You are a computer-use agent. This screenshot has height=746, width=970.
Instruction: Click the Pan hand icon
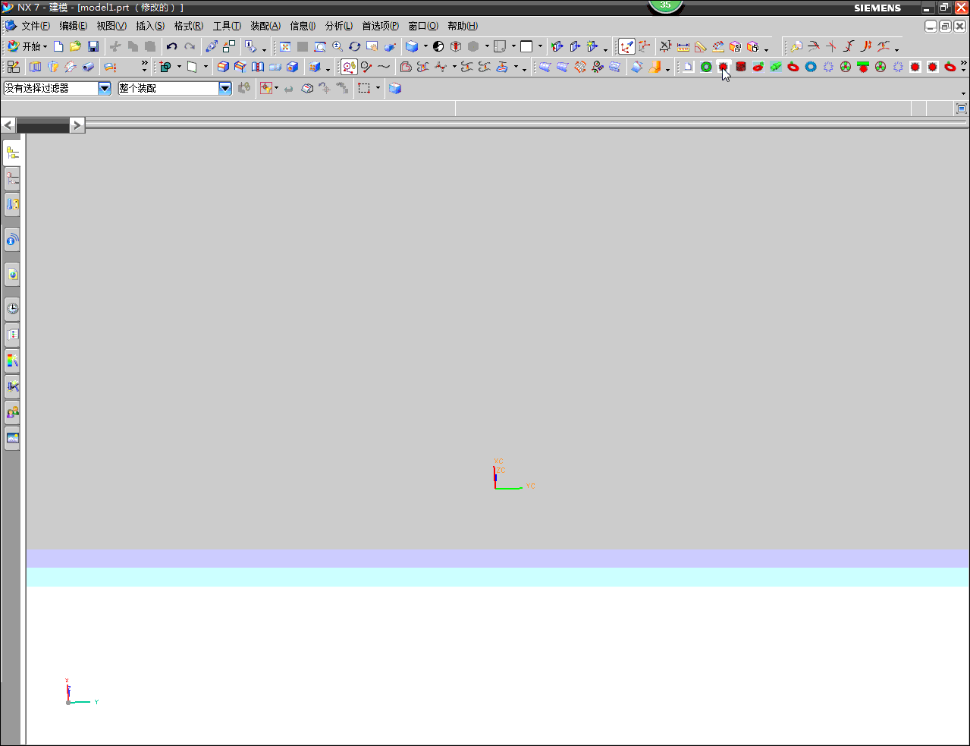(x=372, y=46)
